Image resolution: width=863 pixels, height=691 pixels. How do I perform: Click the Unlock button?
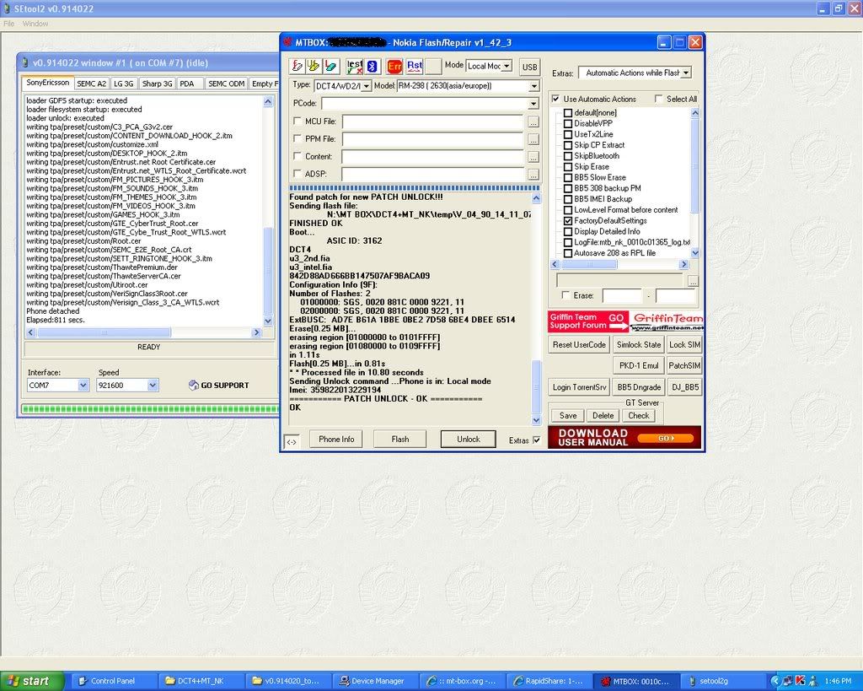click(469, 440)
